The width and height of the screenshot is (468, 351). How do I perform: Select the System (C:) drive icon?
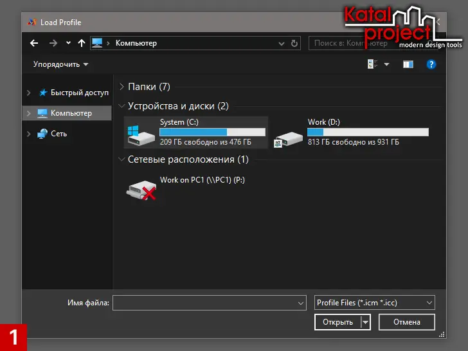(141, 136)
